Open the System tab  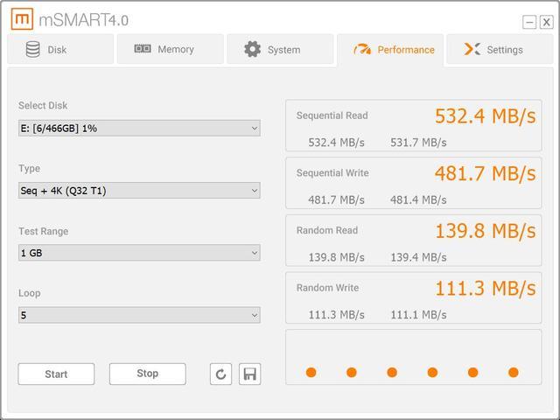pyautogui.click(x=280, y=49)
